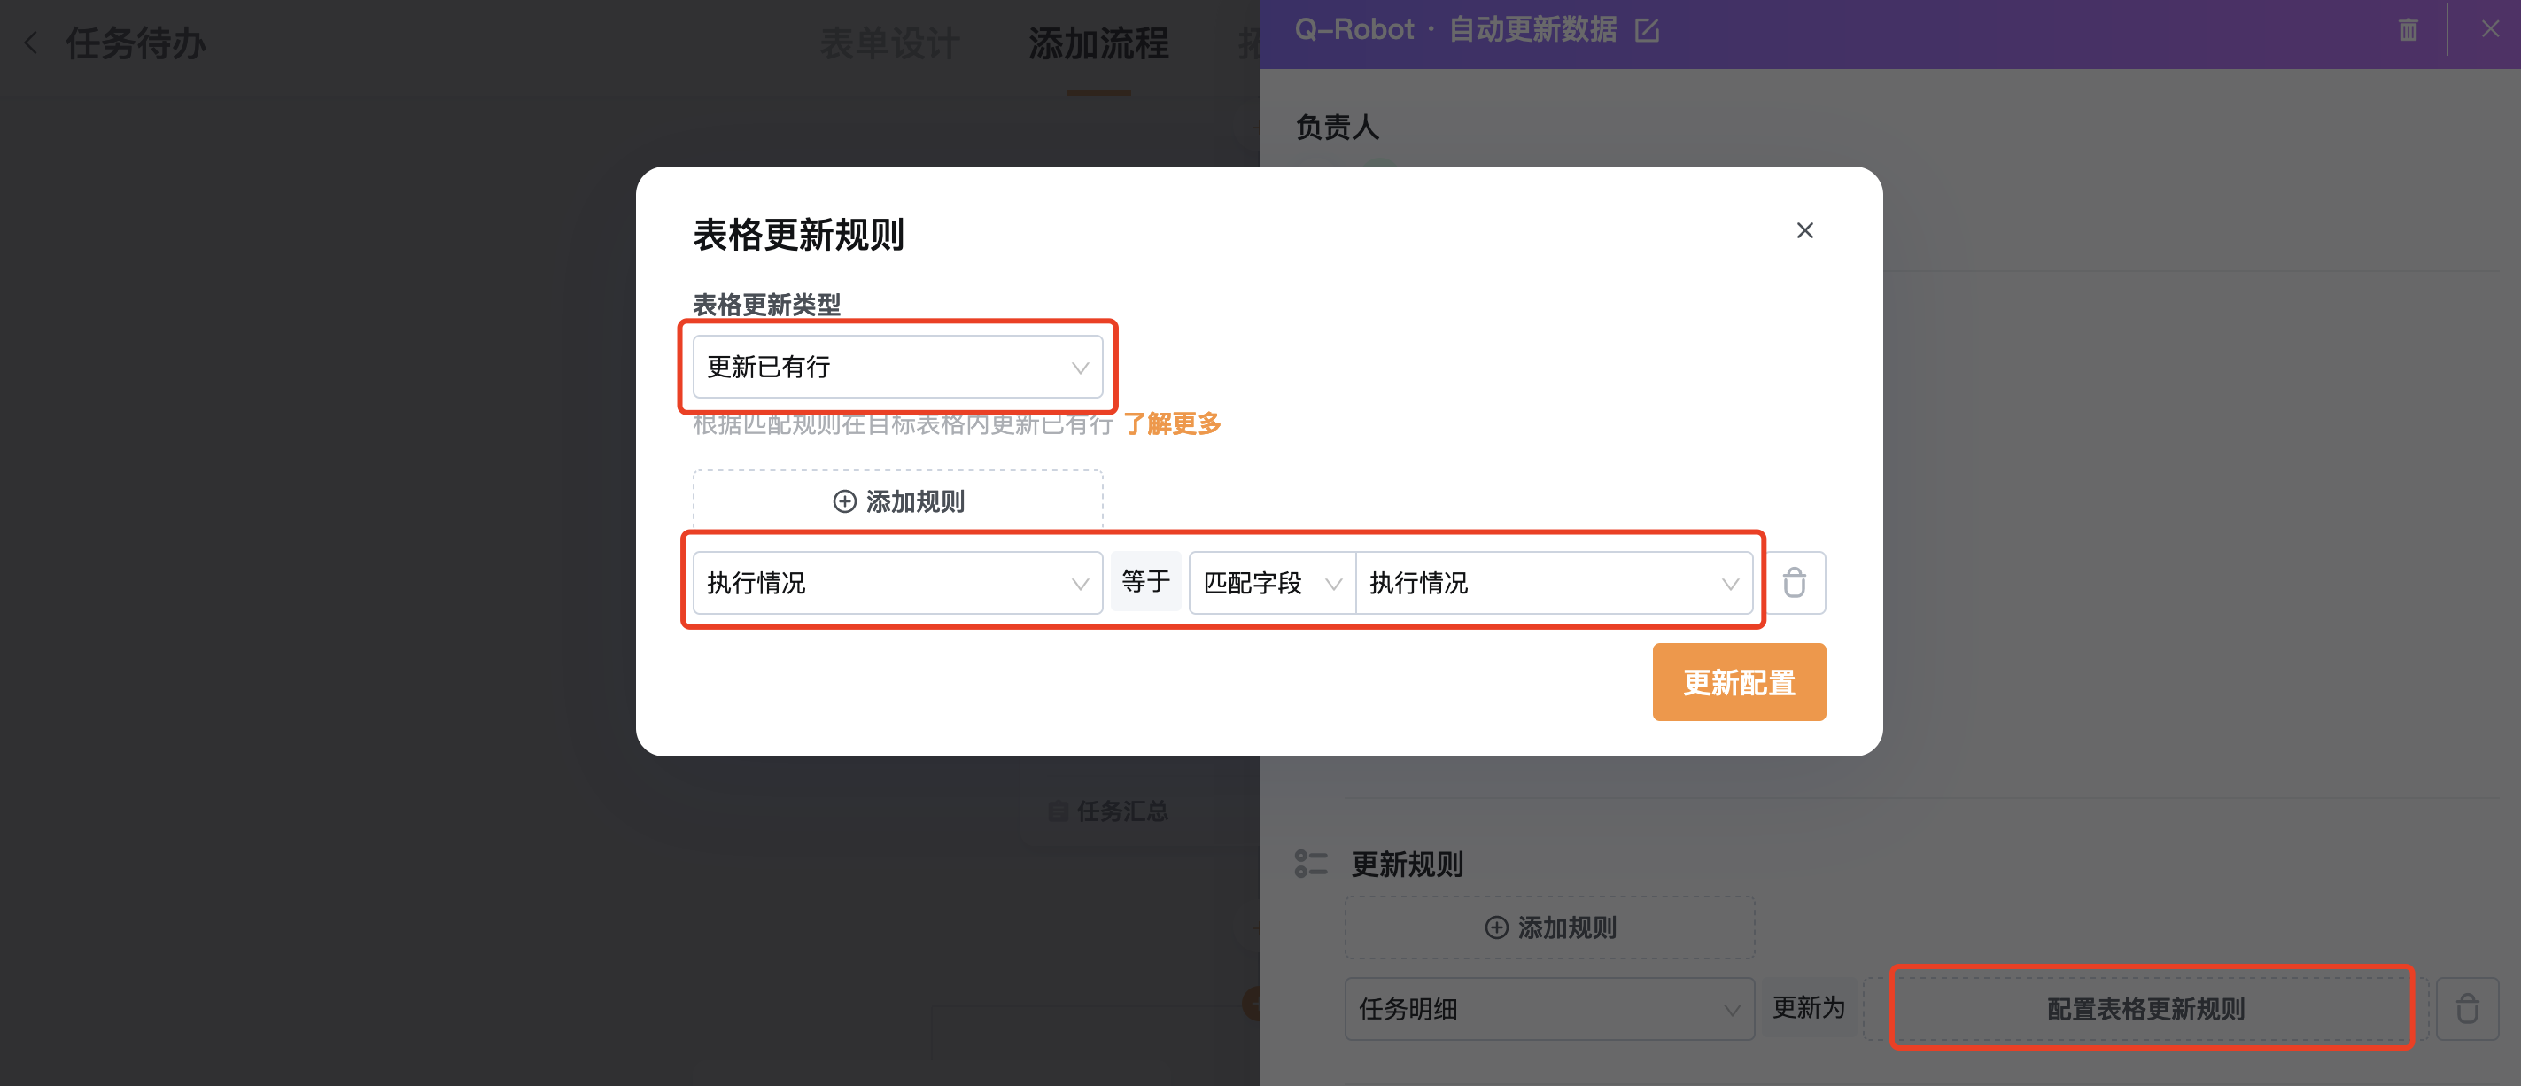Viewport: 2521px width, 1086px height.
Task: Click 添加规则 in the side panel
Action: click(1549, 927)
